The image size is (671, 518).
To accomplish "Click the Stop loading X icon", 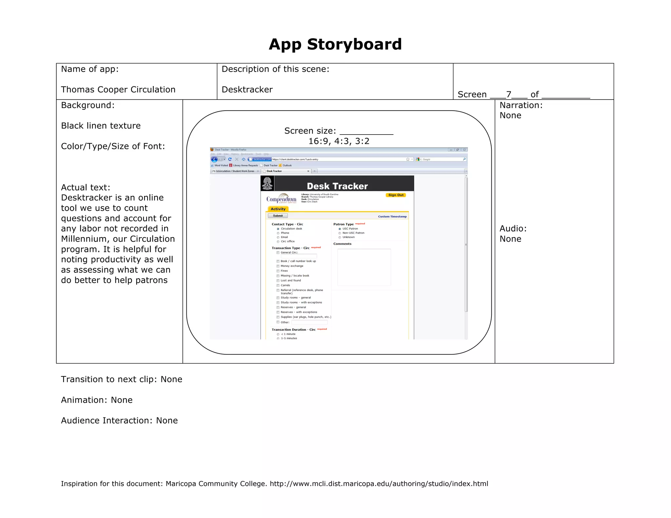I will (237, 159).
